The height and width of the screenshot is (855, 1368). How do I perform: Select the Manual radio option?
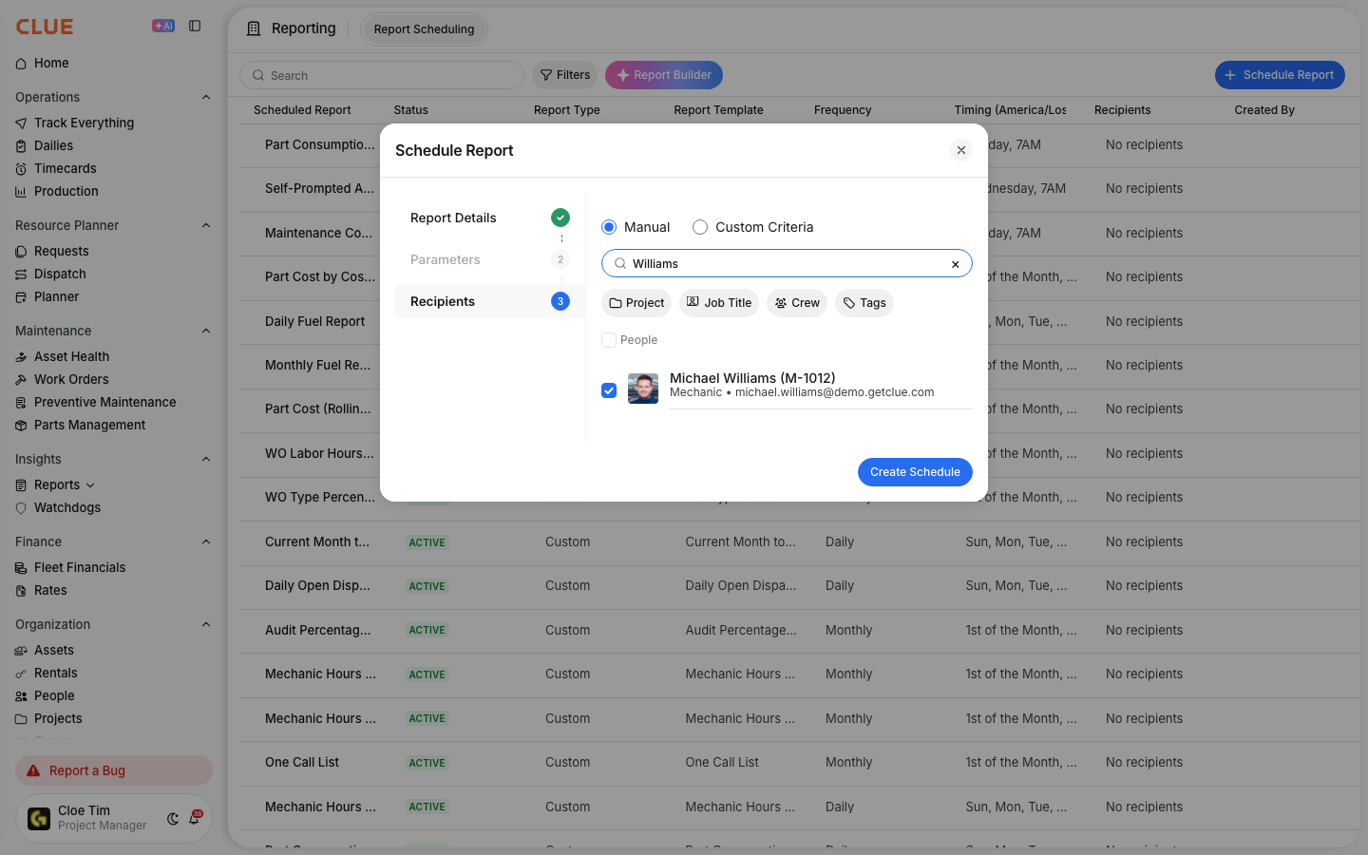pyautogui.click(x=609, y=227)
